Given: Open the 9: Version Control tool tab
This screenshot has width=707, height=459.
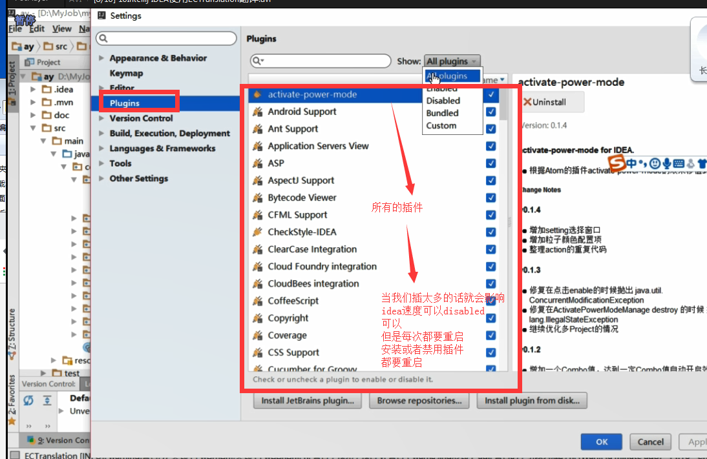Looking at the screenshot, I should click(x=59, y=440).
